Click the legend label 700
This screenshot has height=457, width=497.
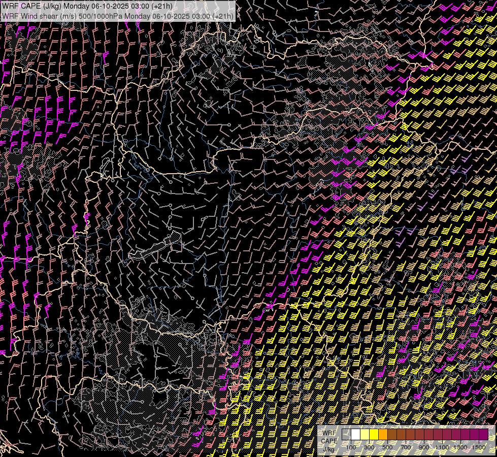tap(406, 447)
